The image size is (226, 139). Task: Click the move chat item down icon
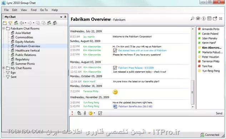(x=44, y=23)
